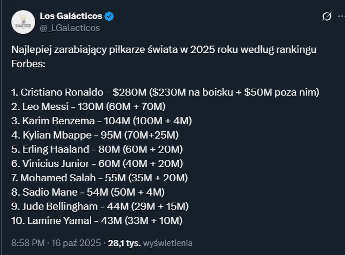Select the Lamine Yamal 43M line

point(97,220)
